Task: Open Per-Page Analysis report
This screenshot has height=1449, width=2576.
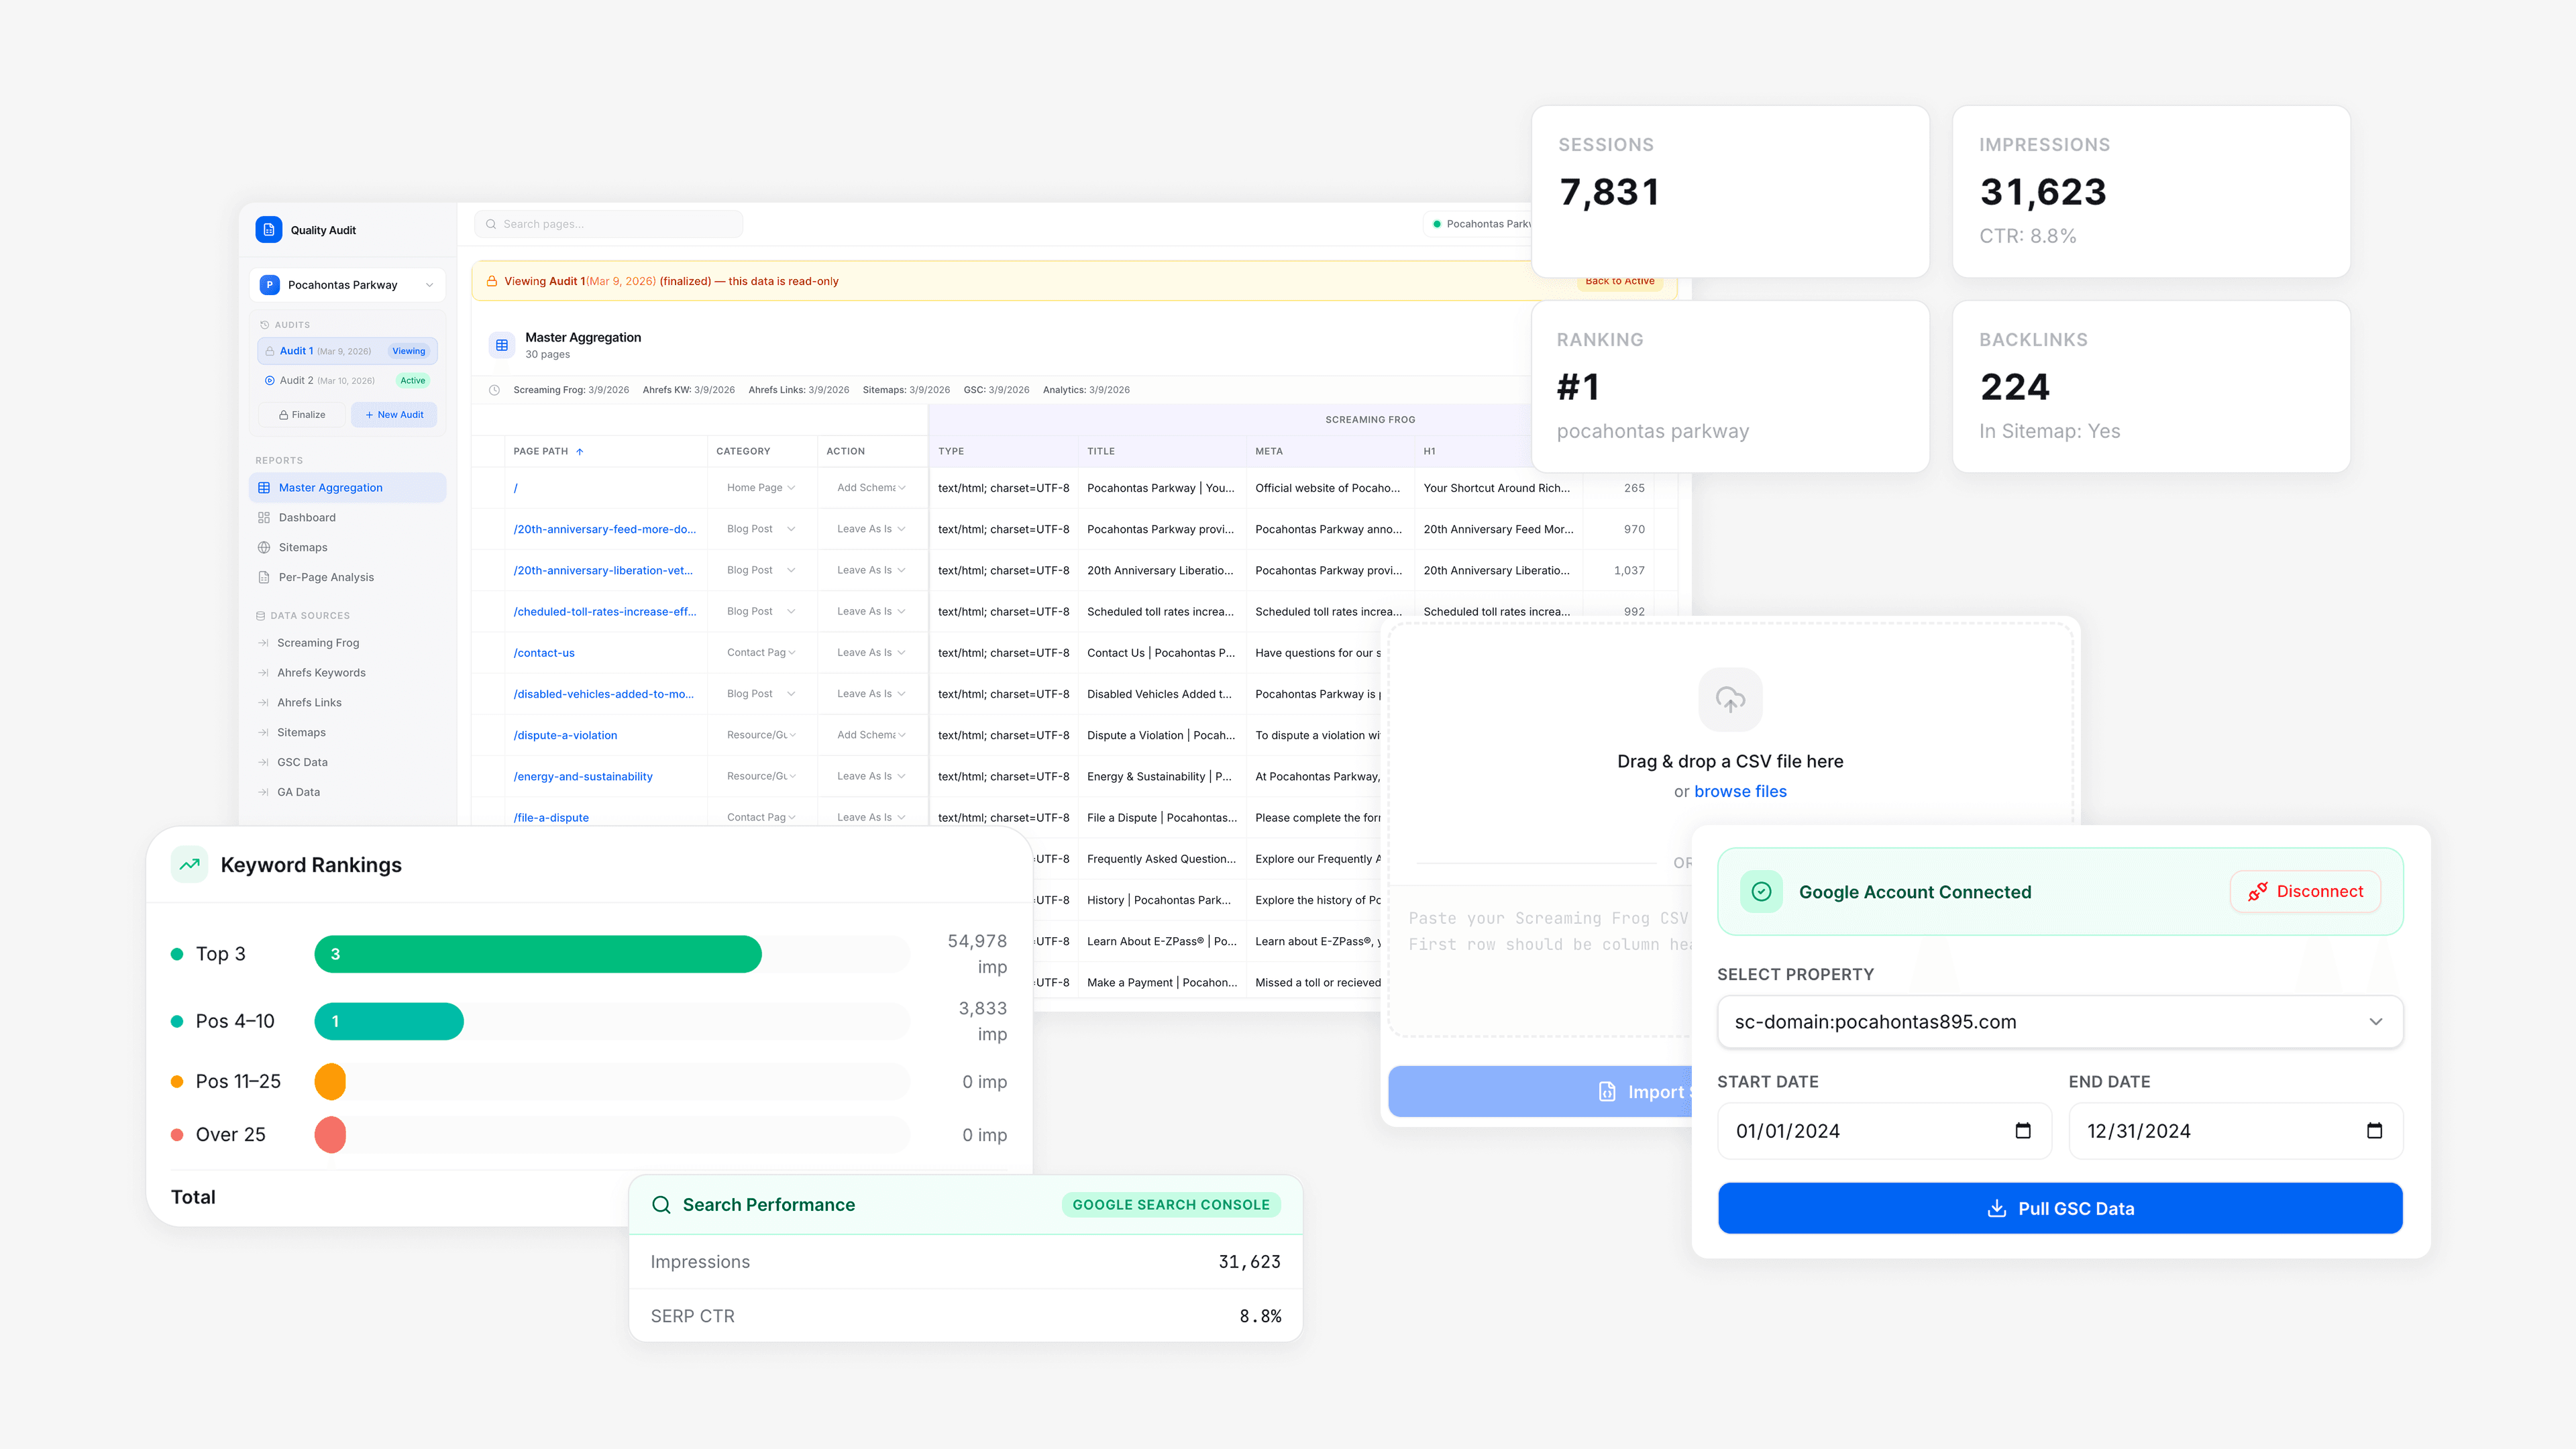Action: point(347,577)
